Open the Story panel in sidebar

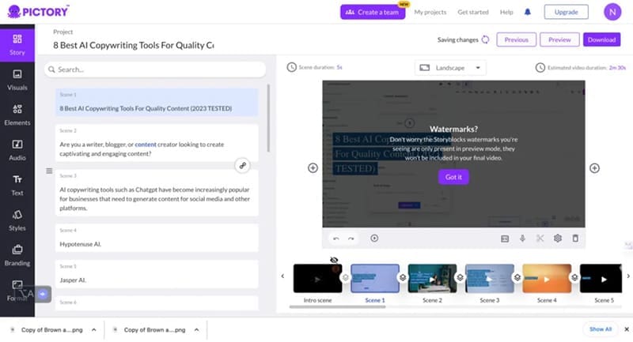click(17, 44)
